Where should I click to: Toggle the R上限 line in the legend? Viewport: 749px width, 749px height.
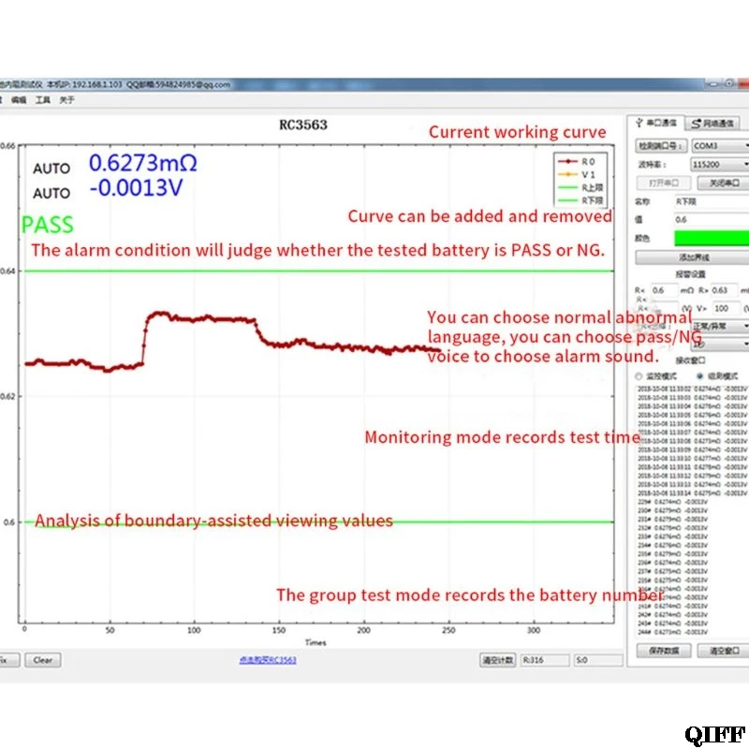[580, 187]
